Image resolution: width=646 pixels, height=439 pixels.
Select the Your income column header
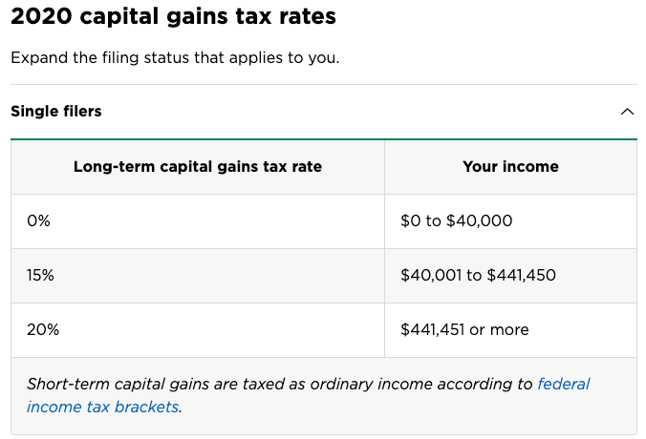coord(510,167)
